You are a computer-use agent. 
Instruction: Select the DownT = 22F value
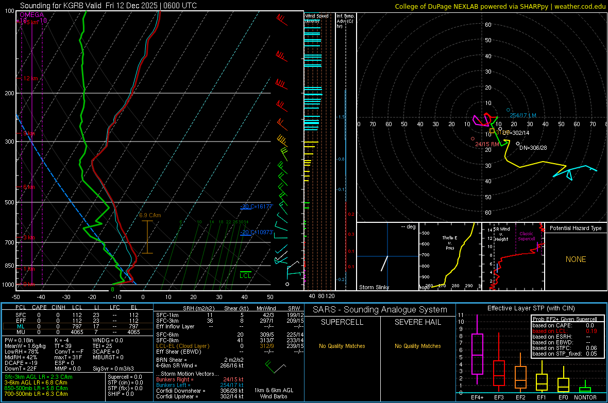pos(21,369)
